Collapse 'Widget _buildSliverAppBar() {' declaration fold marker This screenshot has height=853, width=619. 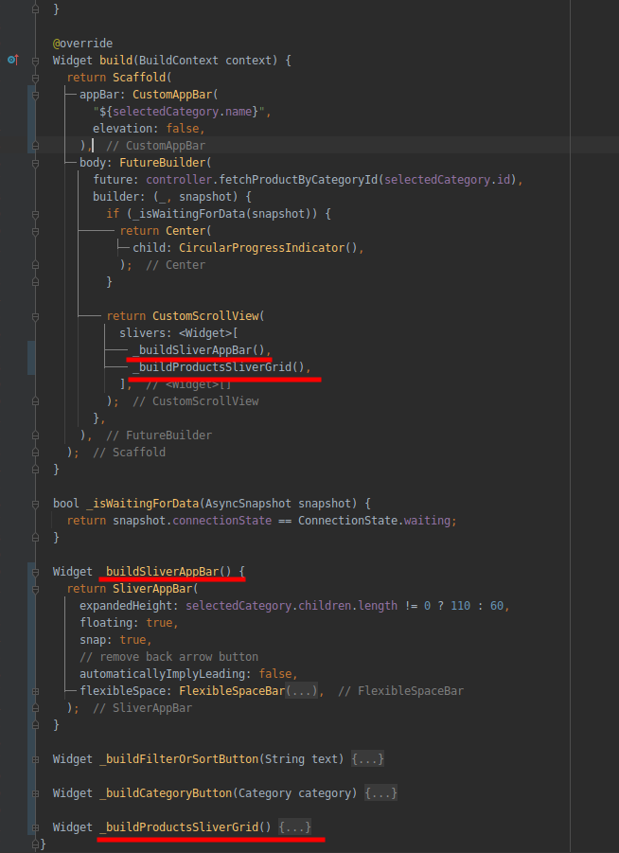click(35, 572)
